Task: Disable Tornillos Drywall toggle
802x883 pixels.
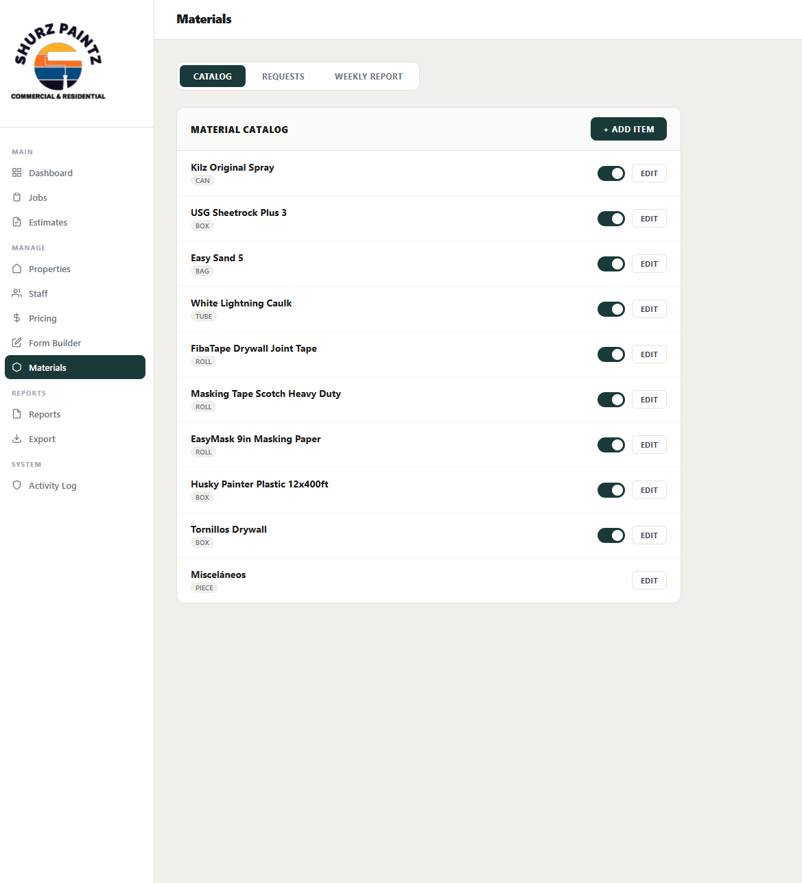Action: click(611, 535)
